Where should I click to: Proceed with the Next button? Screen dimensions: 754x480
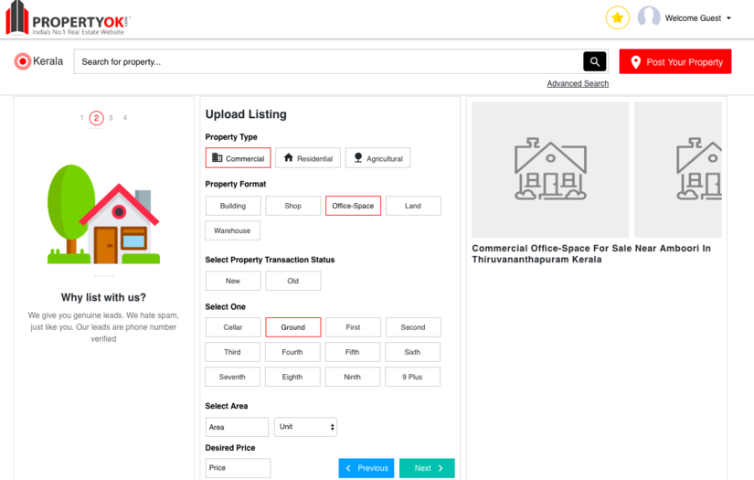coord(427,468)
